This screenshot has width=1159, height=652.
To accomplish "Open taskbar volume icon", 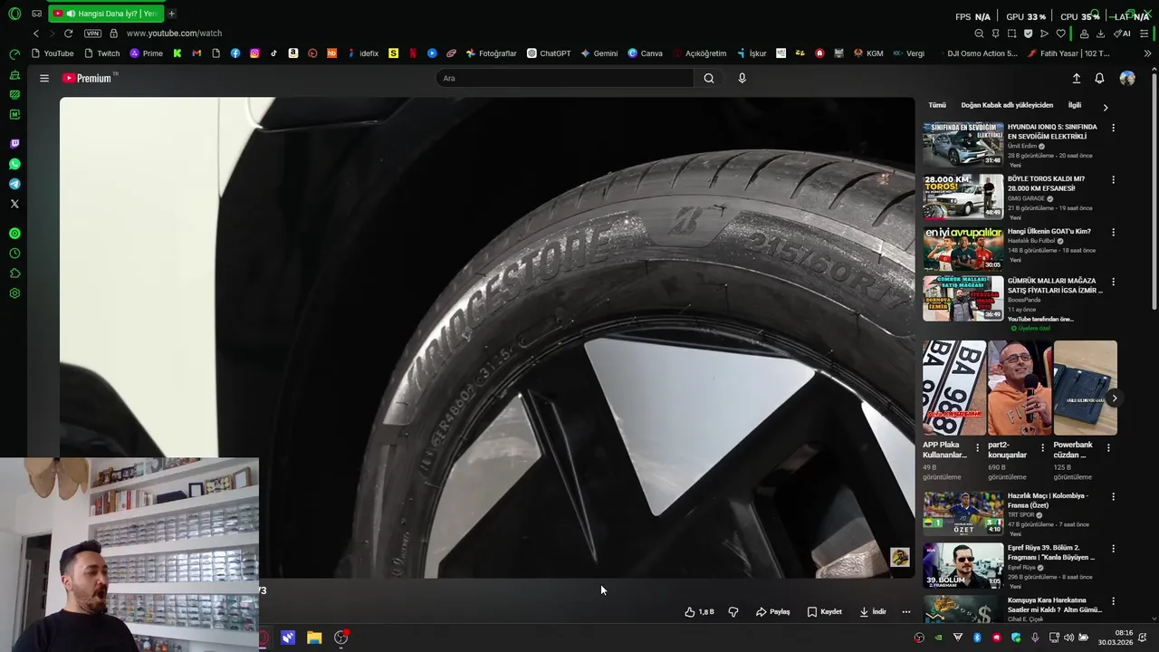I will click(x=1068, y=638).
